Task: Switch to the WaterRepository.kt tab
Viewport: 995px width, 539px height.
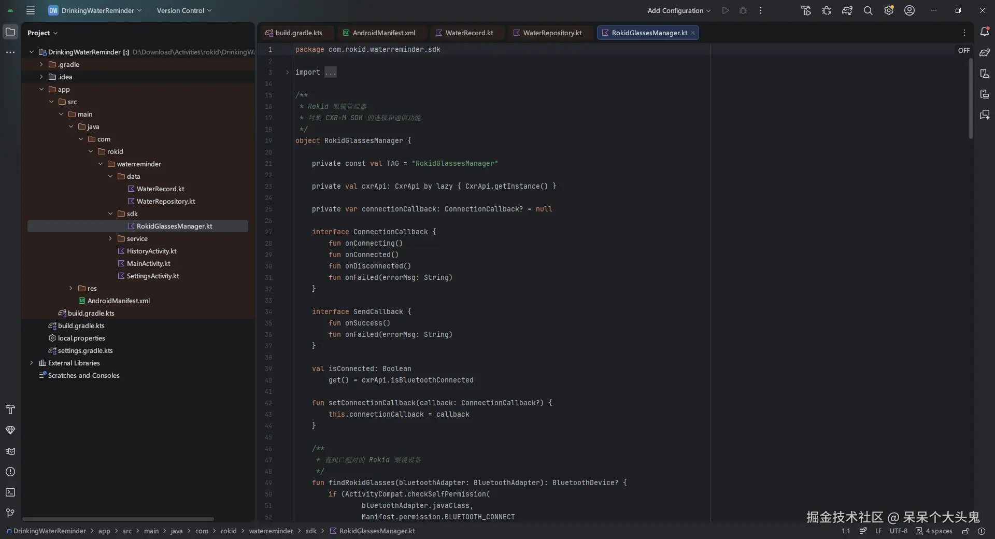Action: point(552,33)
